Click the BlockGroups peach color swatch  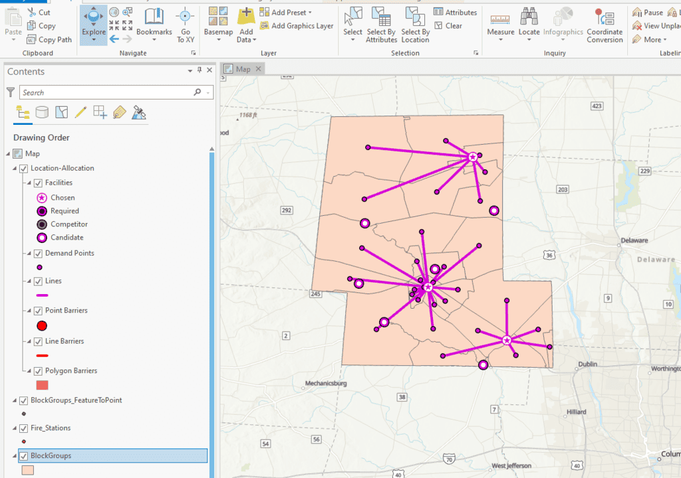pyautogui.click(x=28, y=470)
